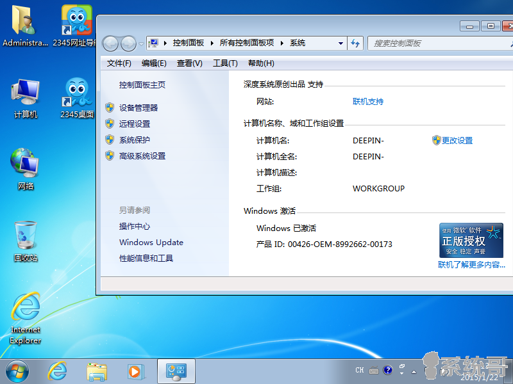The width and height of the screenshot is (513, 384).
Task: Open 高级系统设置 link
Action: (142, 156)
